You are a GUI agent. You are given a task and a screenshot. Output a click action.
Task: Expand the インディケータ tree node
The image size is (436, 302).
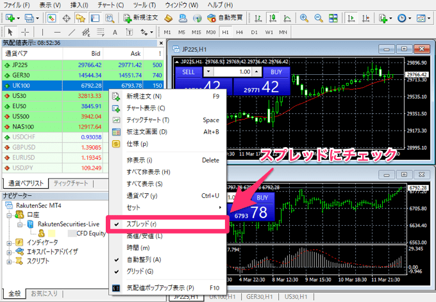click(9, 243)
